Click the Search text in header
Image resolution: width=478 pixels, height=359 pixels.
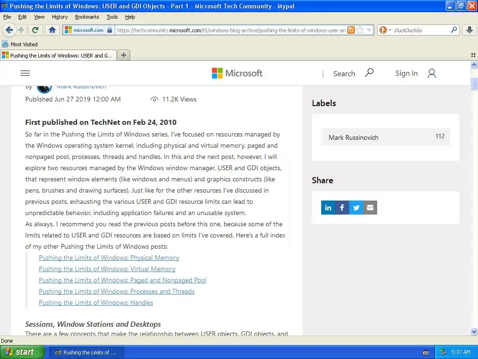click(344, 73)
